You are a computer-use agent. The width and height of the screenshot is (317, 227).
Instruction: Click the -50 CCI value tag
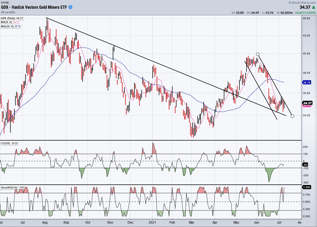tap(305, 165)
